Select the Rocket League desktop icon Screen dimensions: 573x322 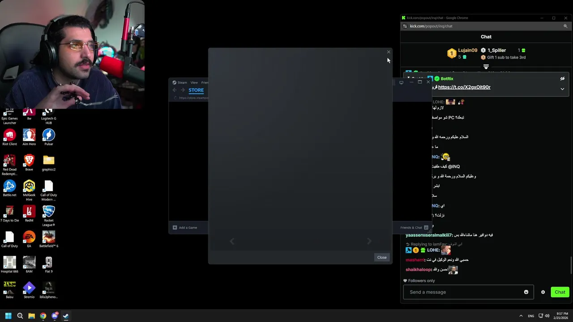tap(49, 216)
